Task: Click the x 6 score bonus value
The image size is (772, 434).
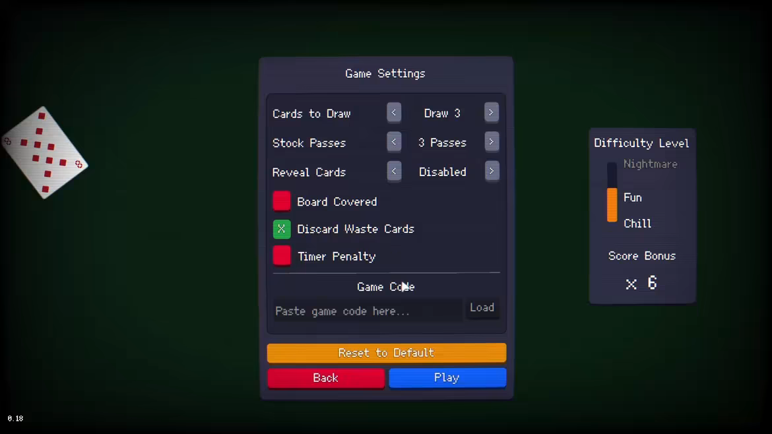Action: point(641,283)
